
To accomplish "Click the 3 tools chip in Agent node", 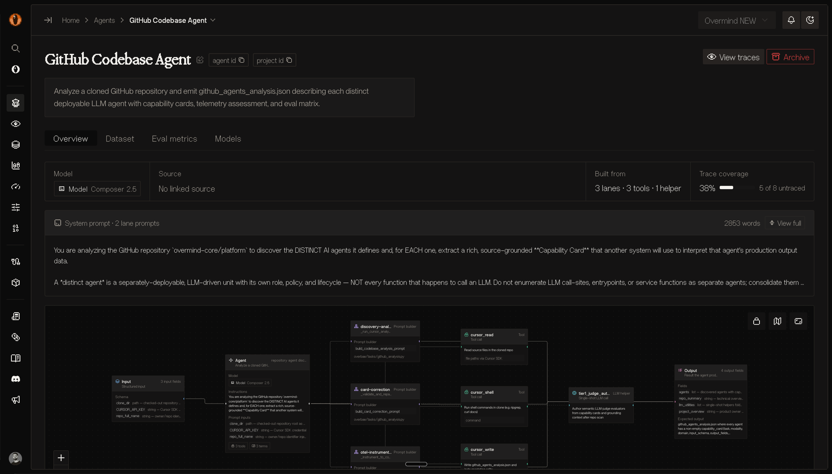I will pyautogui.click(x=238, y=446).
